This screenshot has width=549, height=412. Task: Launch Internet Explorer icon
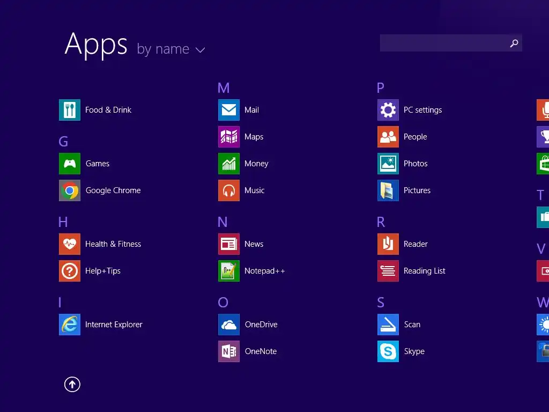point(69,325)
